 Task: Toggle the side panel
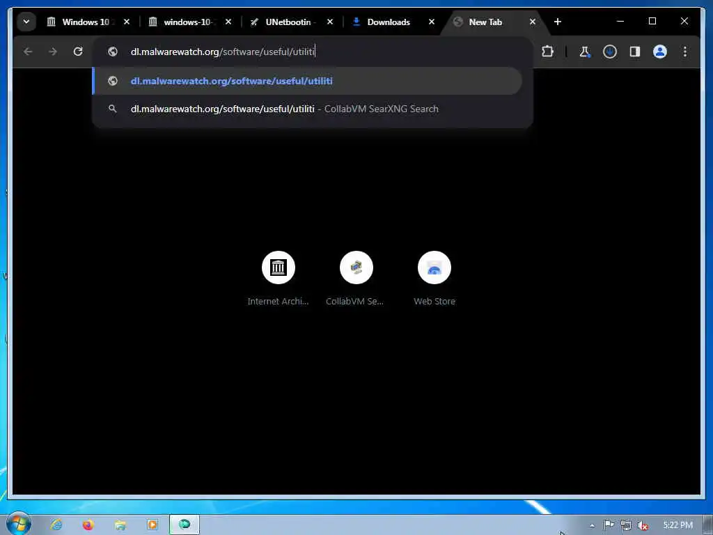[x=635, y=52]
